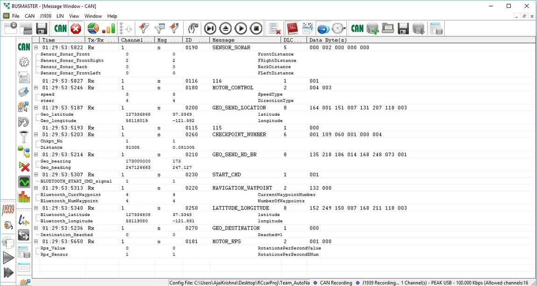Click the funnel icon marked with R
Screen dimensions: 537x286
175,28
